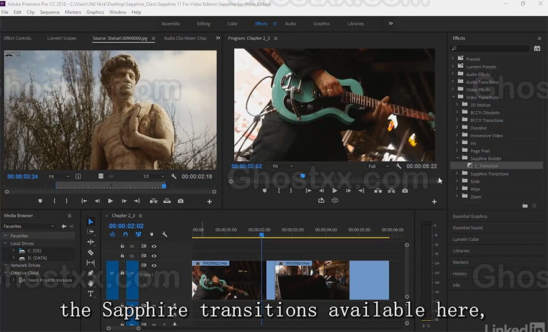Open the Sequence menu
Viewport: 548px width, 332px height.
tap(50, 12)
